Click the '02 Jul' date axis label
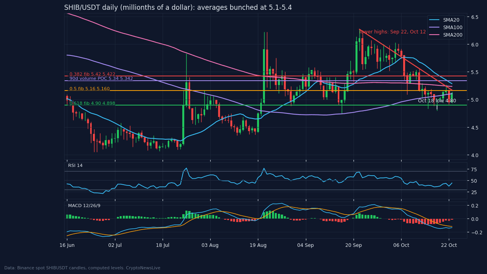 (x=115, y=245)
